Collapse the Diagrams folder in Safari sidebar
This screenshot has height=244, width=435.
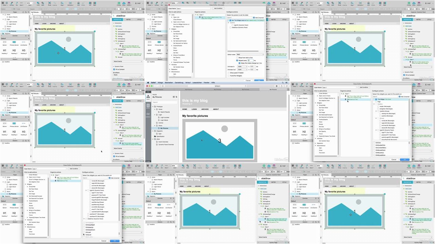click(153, 131)
